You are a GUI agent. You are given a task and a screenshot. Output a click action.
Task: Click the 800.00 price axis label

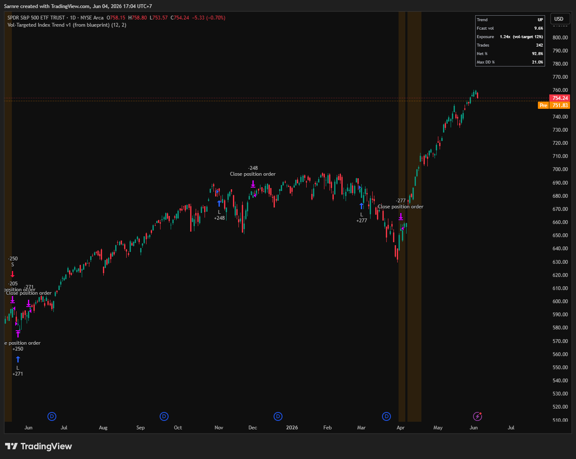(560, 37)
